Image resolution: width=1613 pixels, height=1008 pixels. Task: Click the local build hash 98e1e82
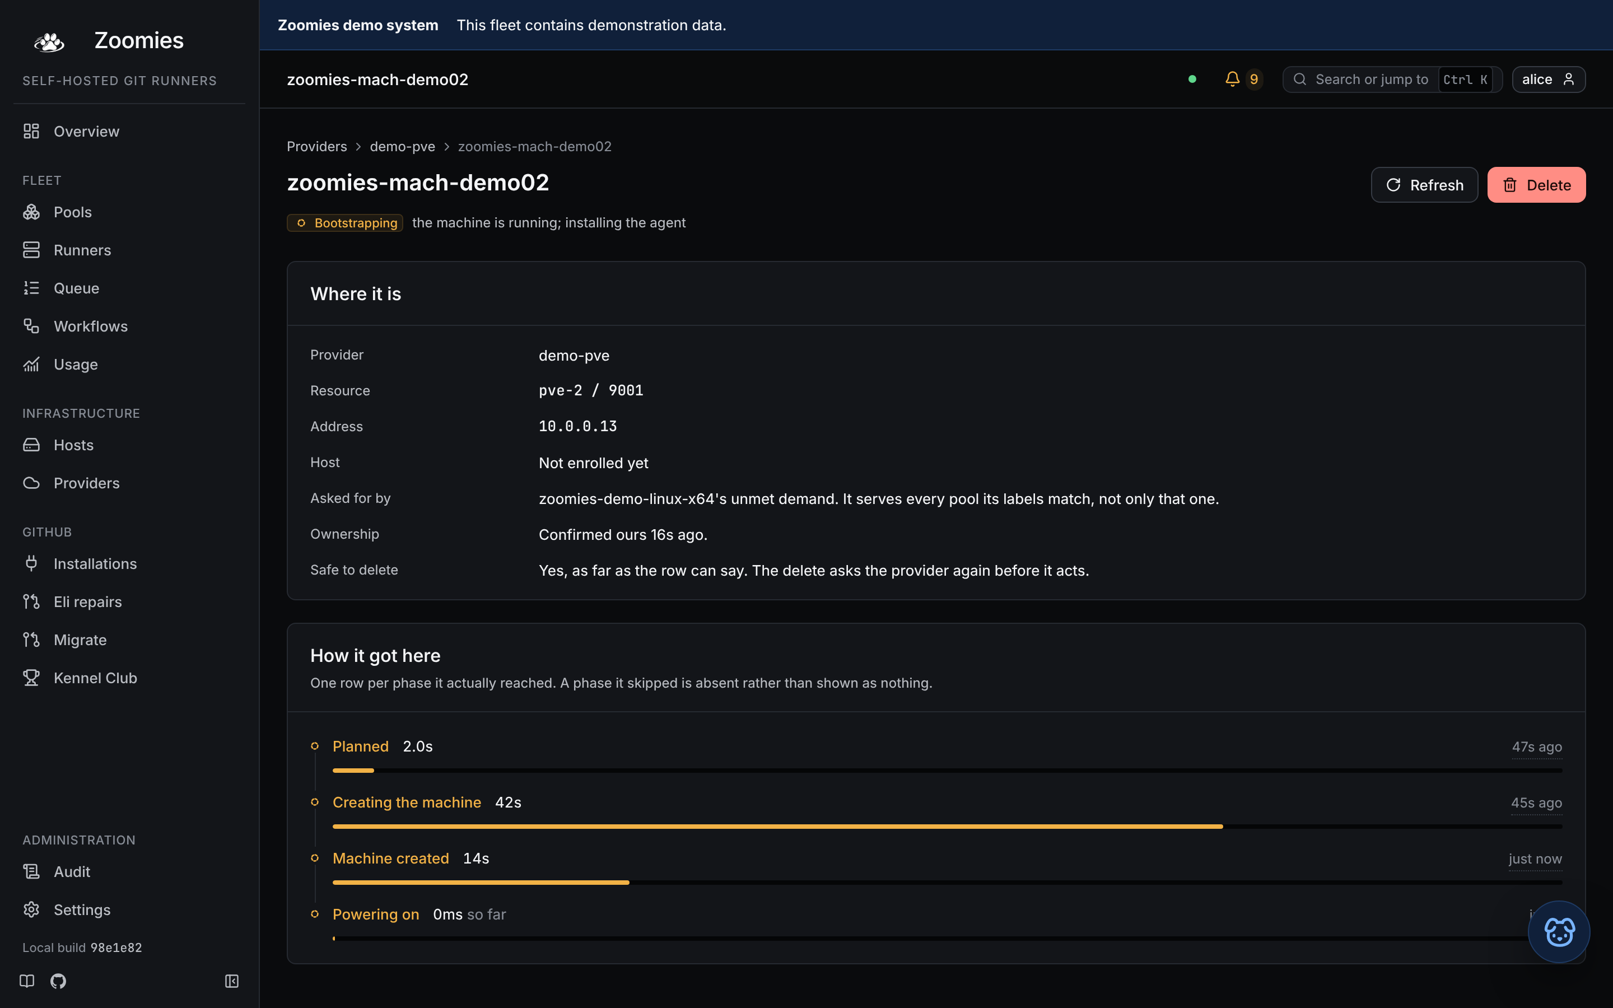point(116,948)
